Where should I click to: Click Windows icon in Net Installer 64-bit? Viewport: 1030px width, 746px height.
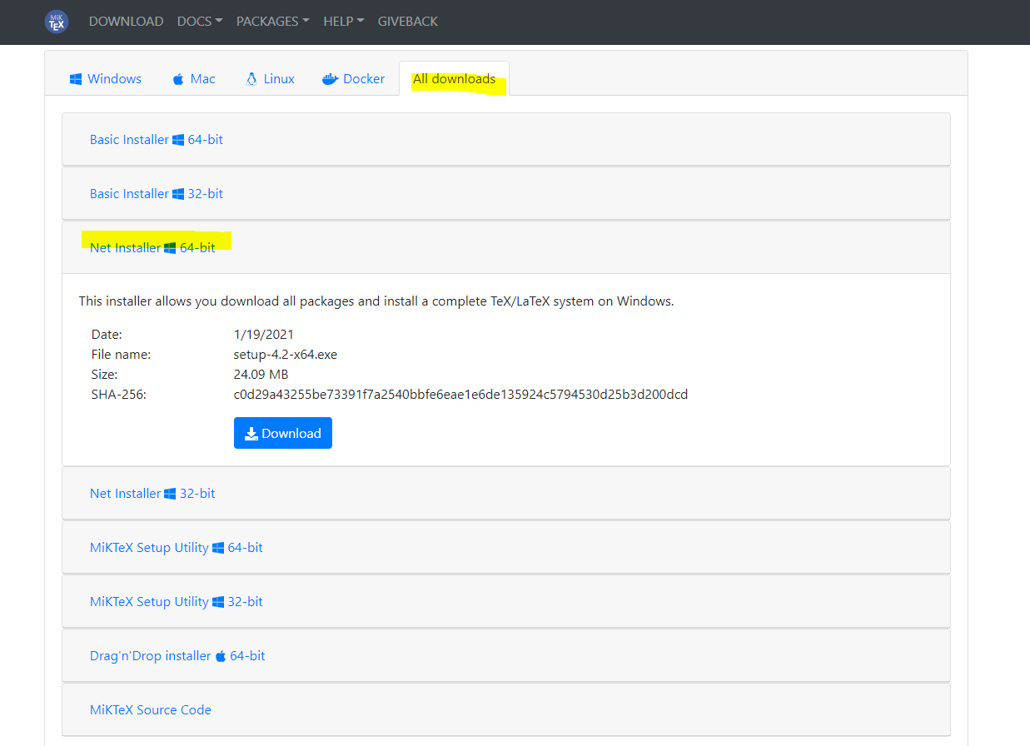[x=170, y=248]
